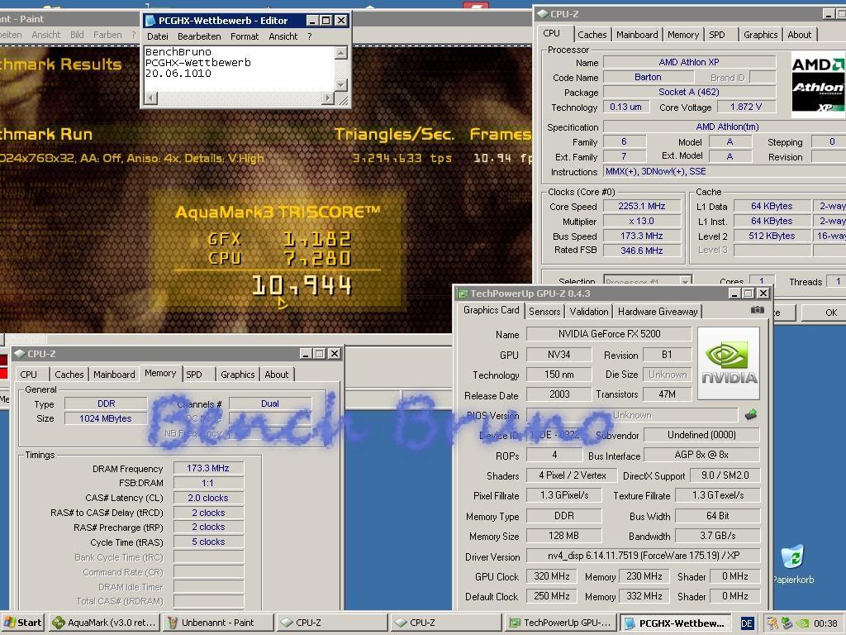This screenshot has height=635, width=846.
Task: Switch to Validation tab in GPU-Z
Action: click(588, 311)
